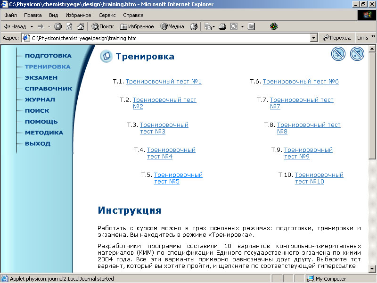Toggle the sound effects mute icon
Image resolution: width=377 pixels, height=283 pixels.
point(338,54)
